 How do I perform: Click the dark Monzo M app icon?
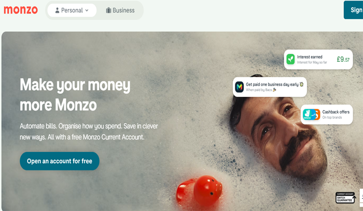coord(240,87)
